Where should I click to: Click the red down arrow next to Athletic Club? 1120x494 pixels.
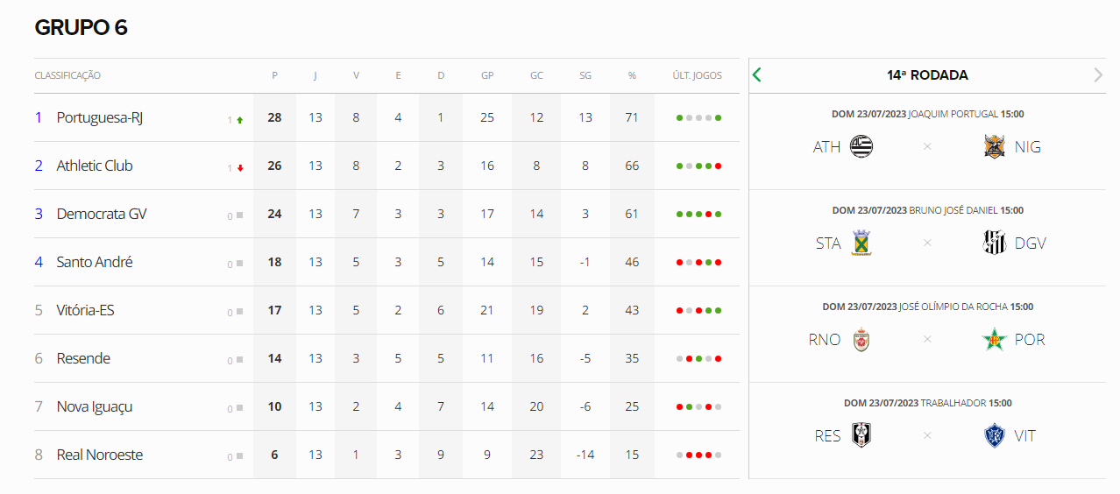(x=240, y=167)
